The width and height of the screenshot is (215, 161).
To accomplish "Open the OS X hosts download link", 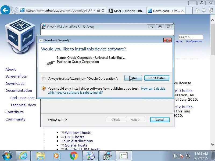I will [75, 137].
